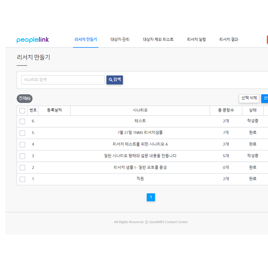The height and width of the screenshot is (268, 268).
Task: Click page 1 pagination button
Action: pos(151,197)
